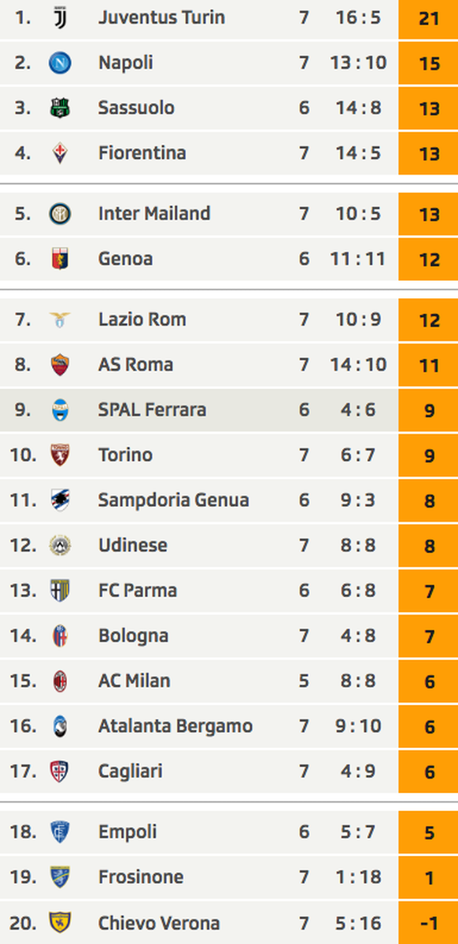Click the Sampdoria Genua club crest
This screenshot has width=458, height=944.
pyautogui.click(x=60, y=500)
